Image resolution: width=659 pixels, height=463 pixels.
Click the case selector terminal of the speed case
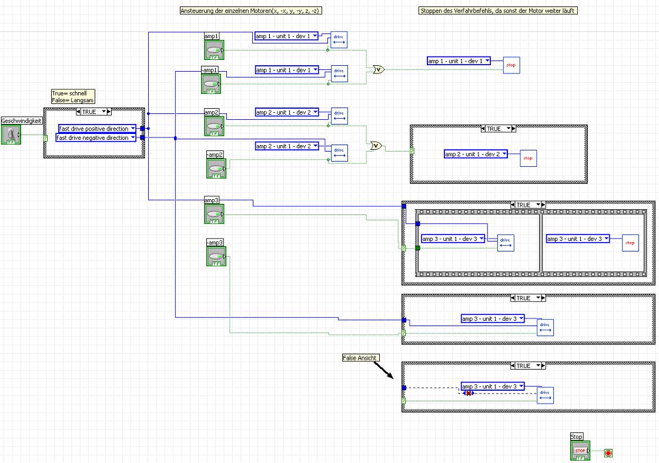tap(45, 138)
